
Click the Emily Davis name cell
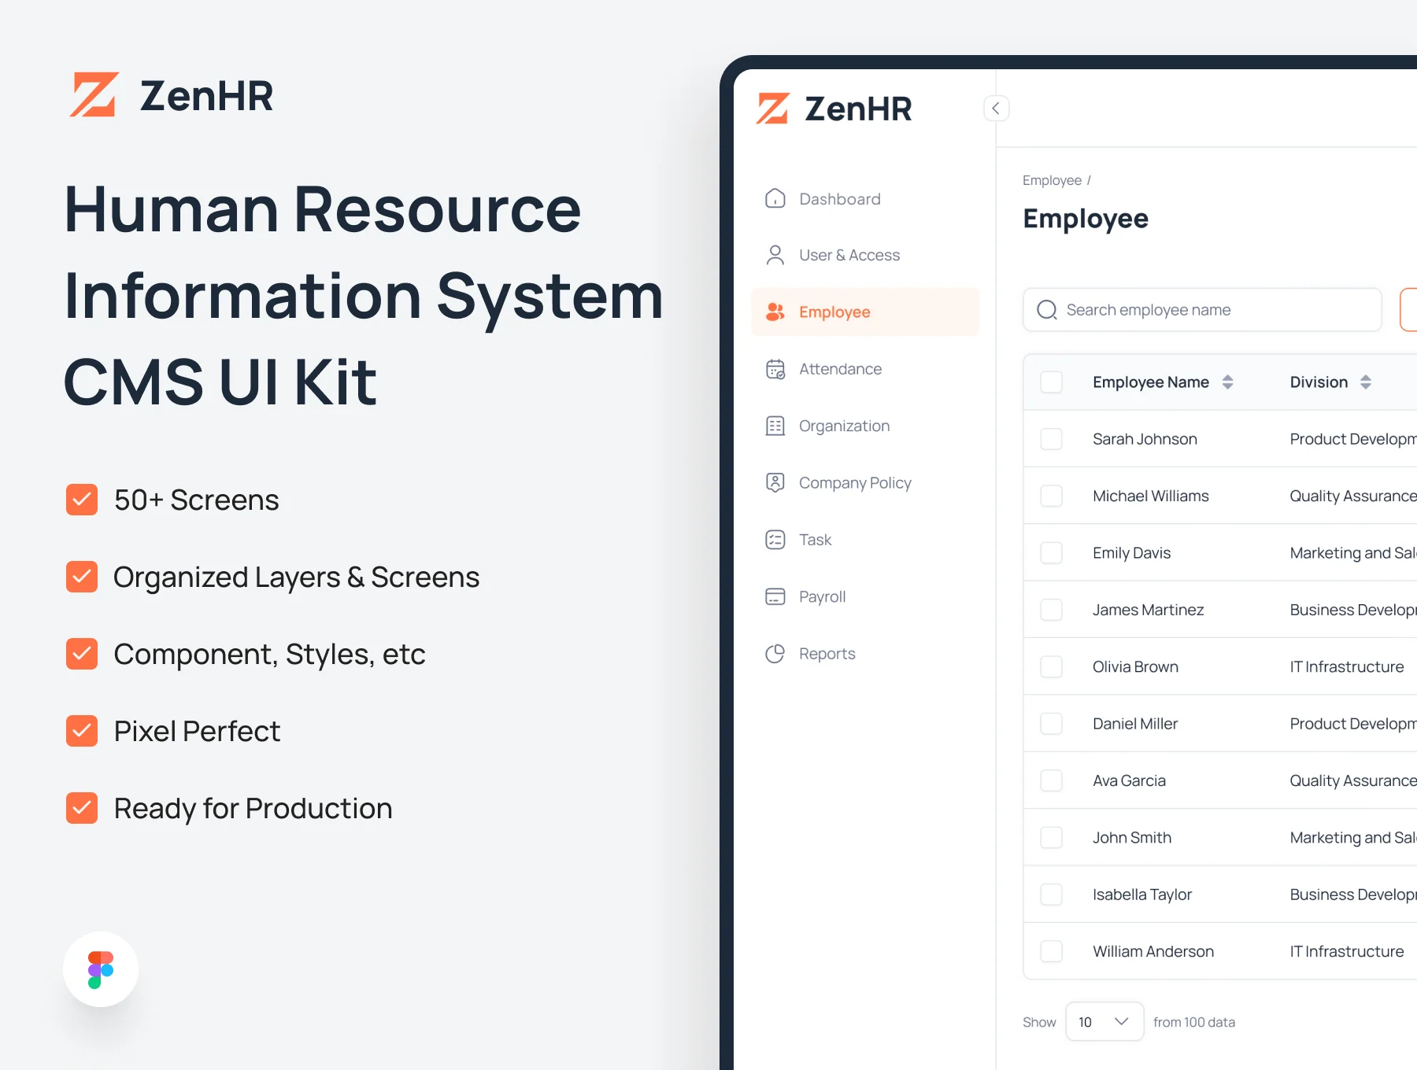pos(1131,553)
